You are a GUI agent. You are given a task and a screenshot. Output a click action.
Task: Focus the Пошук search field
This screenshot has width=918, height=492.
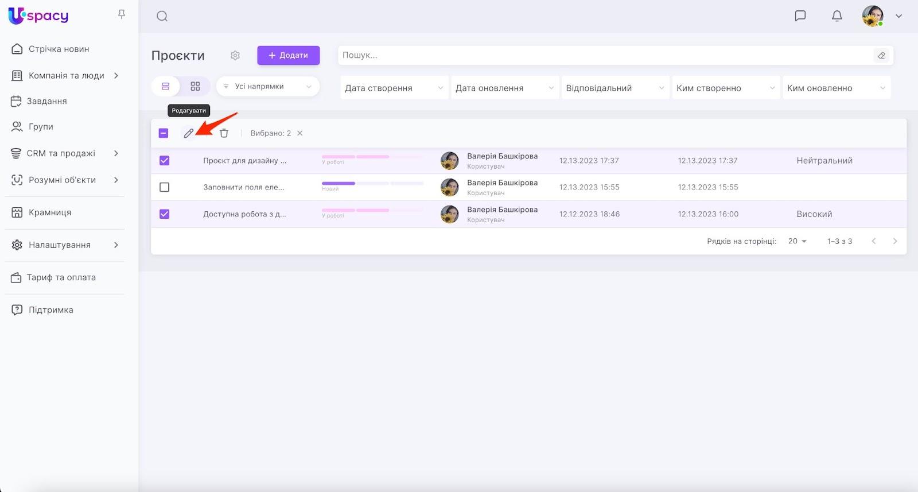click(x=605, y=56)
